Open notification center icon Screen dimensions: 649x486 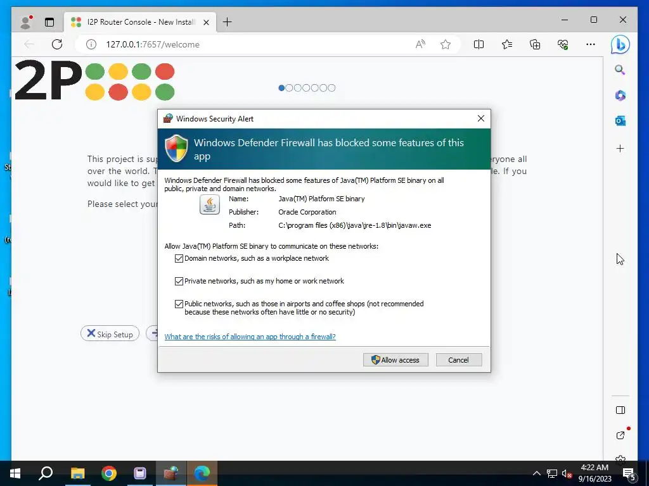click(629, 474)
